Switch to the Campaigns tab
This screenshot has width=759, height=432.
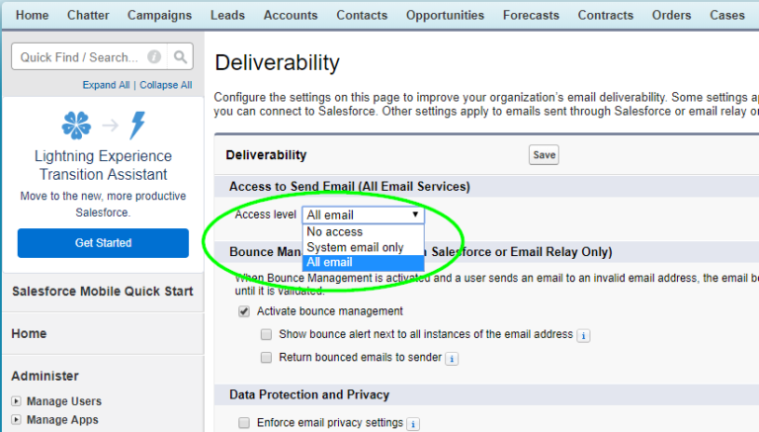(x=160, y=15)
